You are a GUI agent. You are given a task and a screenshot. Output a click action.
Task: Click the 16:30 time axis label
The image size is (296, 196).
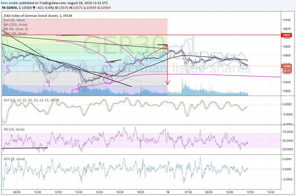[x=120, y=192]
